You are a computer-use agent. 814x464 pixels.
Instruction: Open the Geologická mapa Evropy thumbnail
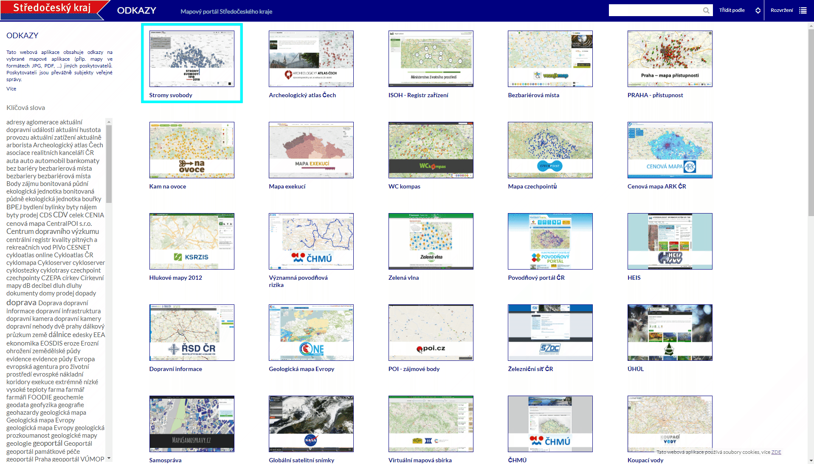[x=311, y=332]
